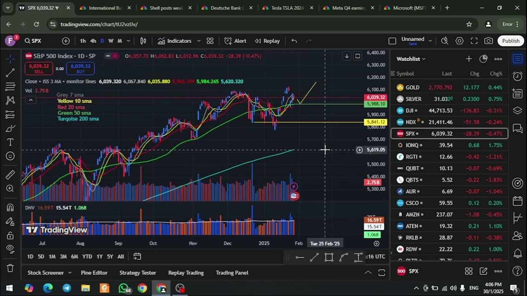Open the Strategy Tester tab
Screen dimensions: 527x296
click(x=138, y=273)
